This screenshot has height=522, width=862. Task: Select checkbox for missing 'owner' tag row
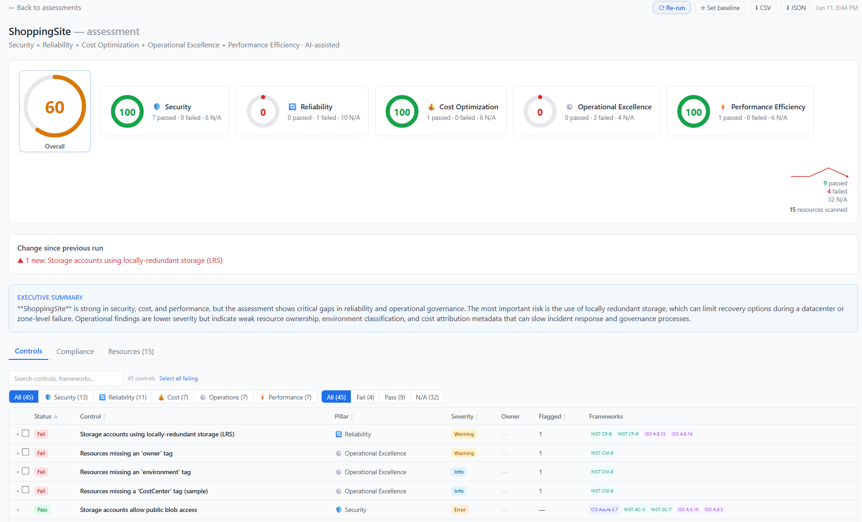(26, 452)
